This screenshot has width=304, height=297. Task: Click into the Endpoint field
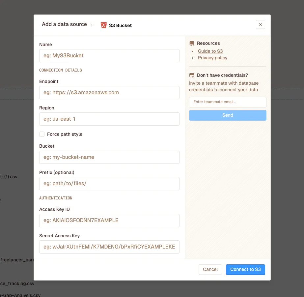click(x=109, y=93)
